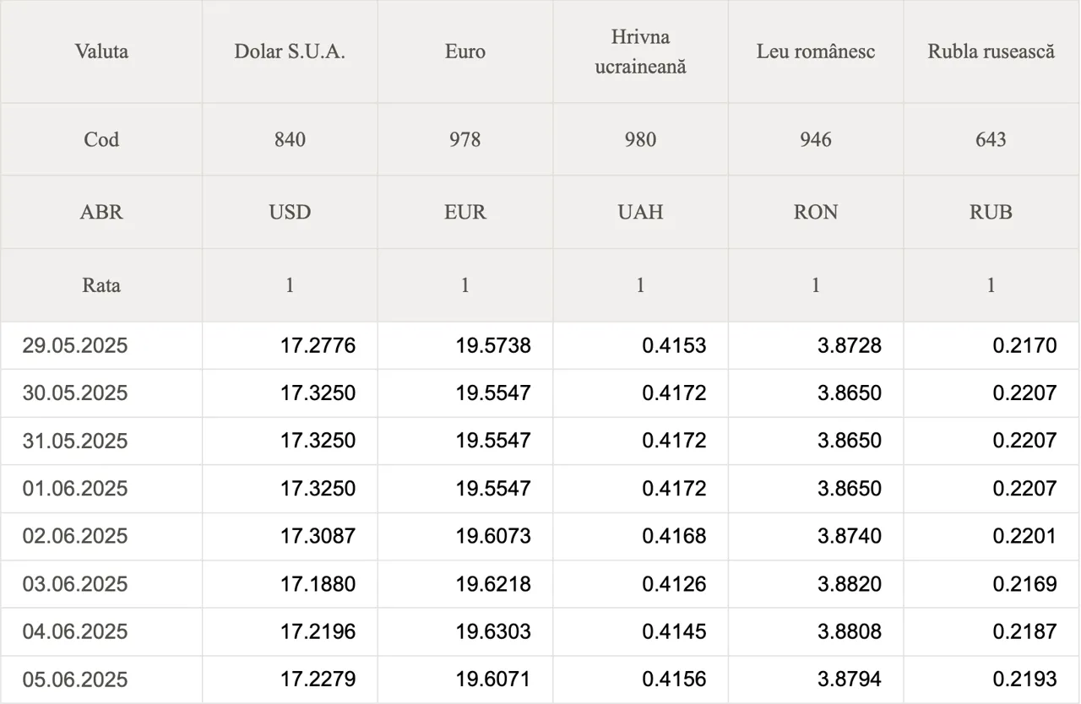This screenshot has width=1081, height=704.
Task: Click the date 29.05.2025 row label
Action: pyautogui.click(x=75, y=345)
